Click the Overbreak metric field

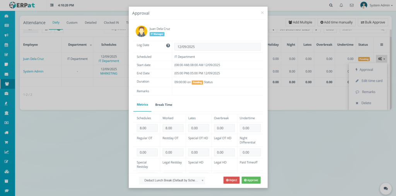[225, 128]
